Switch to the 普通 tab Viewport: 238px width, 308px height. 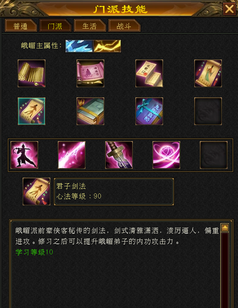click(21, 25)
